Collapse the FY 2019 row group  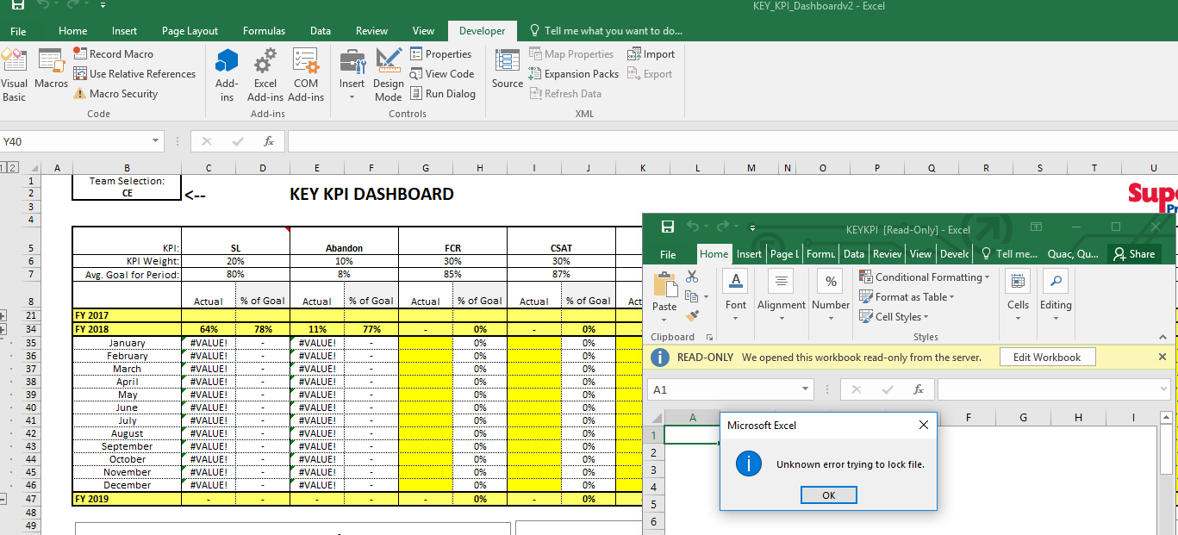pyautogui.click(x=4, y=499)
